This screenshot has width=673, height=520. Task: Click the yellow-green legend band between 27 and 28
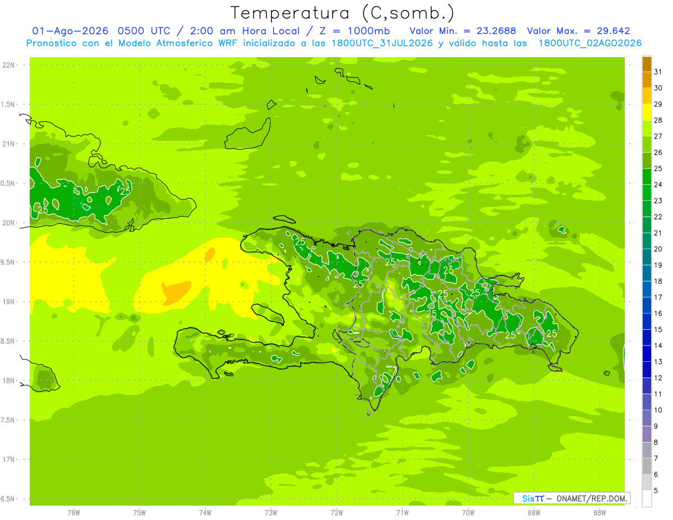647,128
